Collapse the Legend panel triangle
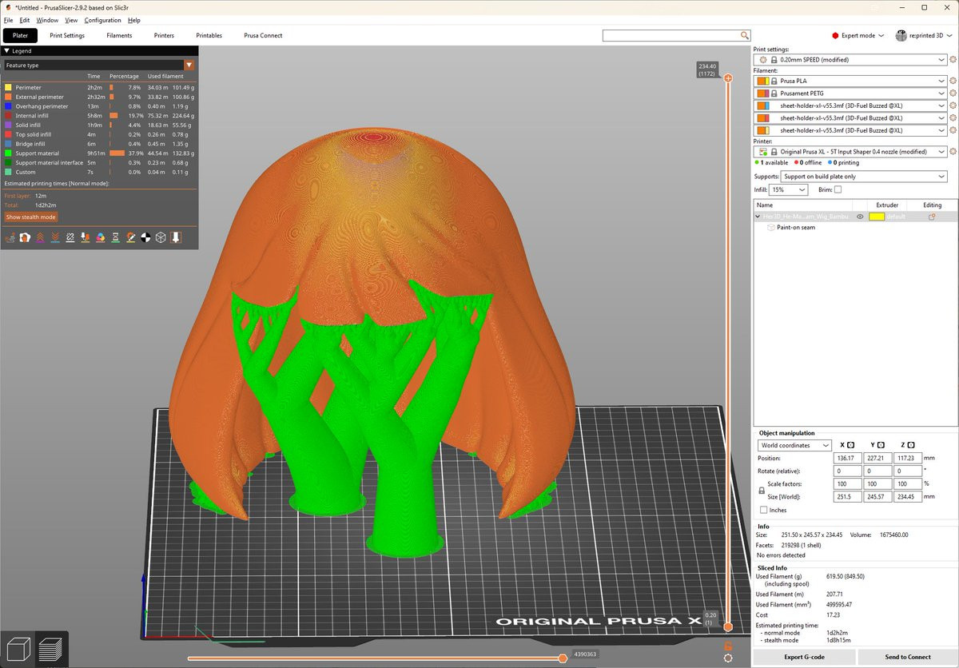Viewport: 959px width, 668px height. coord(7,50)
